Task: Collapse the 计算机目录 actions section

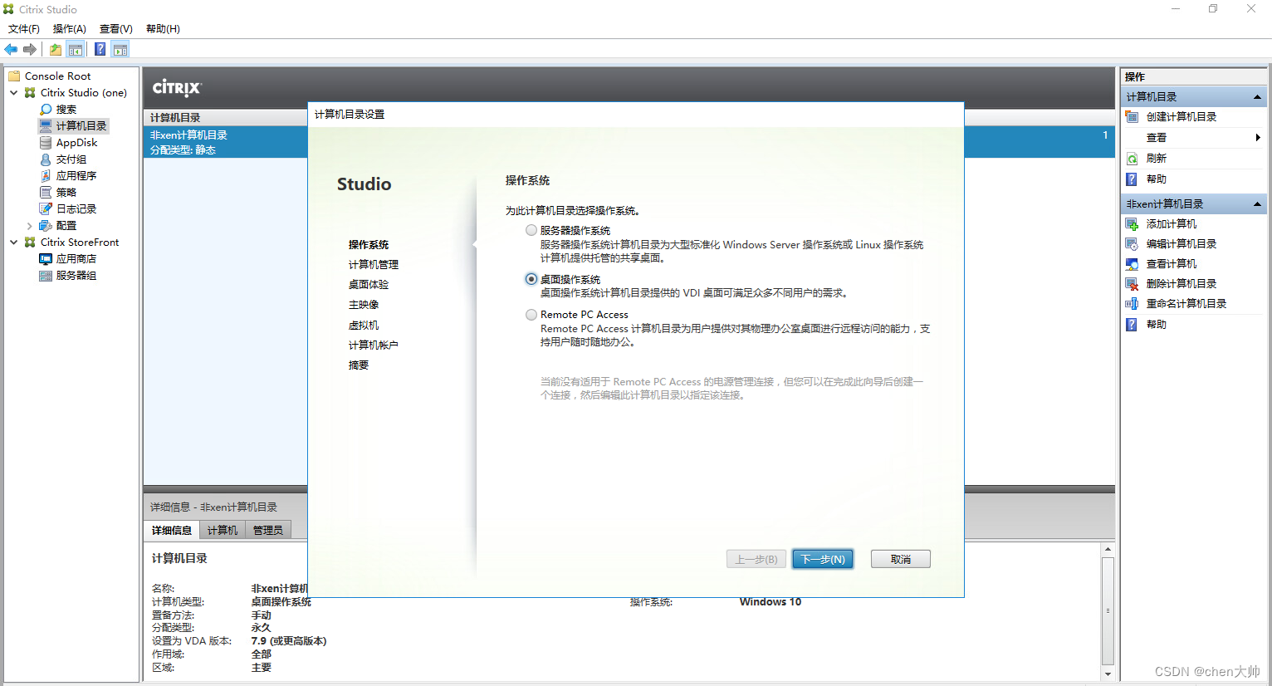Action: (x=1257, y=97)
